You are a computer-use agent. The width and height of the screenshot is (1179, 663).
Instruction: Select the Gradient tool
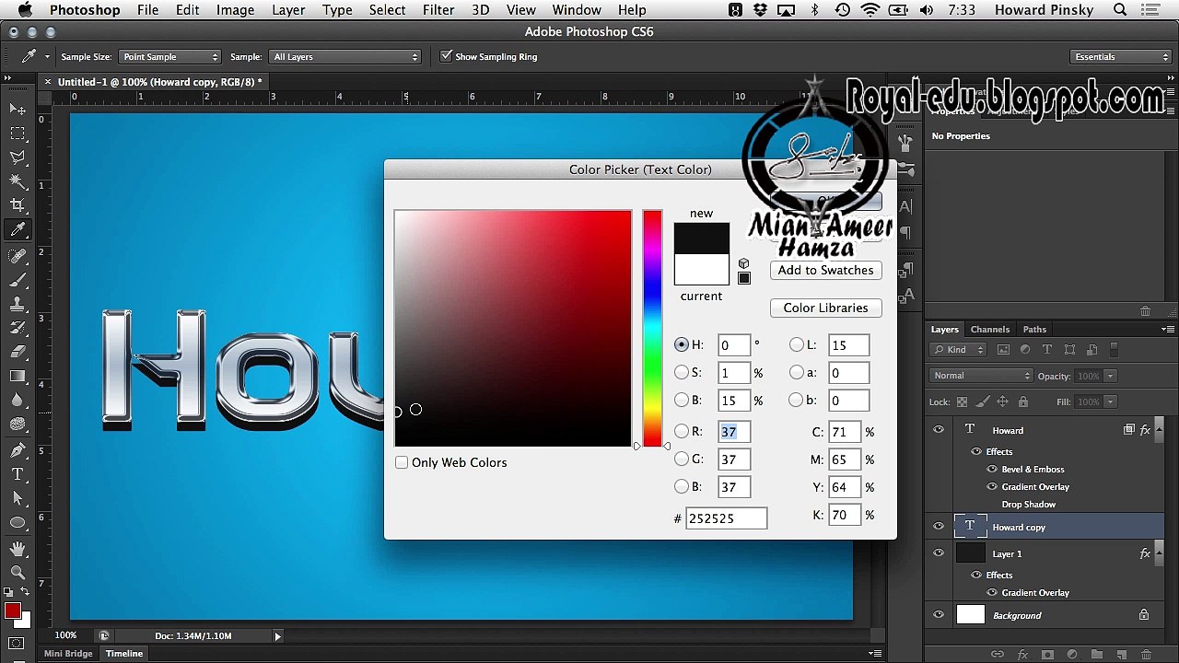(x=18, y=376)
